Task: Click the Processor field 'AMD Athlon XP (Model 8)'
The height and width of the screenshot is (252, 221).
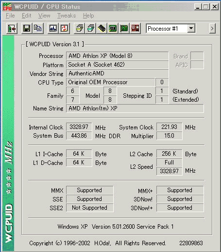Action: 118,56
